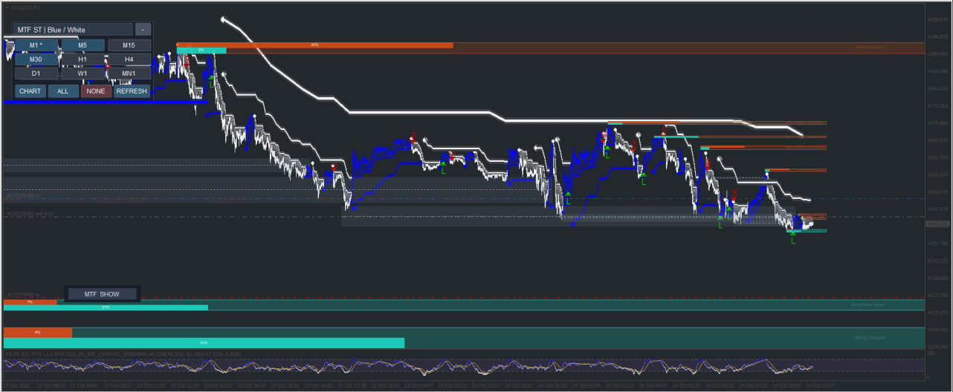Click the teal 27% zone bar
953x392 pixels.
click(106, 307)
